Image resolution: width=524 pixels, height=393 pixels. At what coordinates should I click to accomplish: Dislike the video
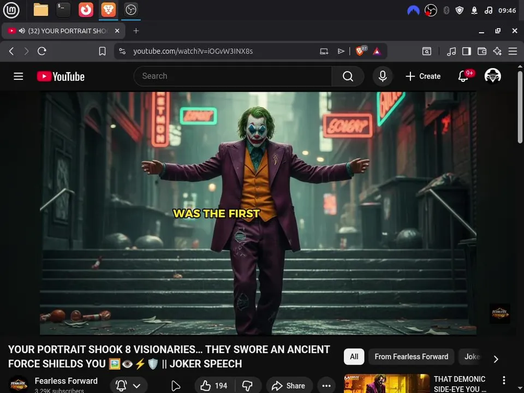coord(248,386)
